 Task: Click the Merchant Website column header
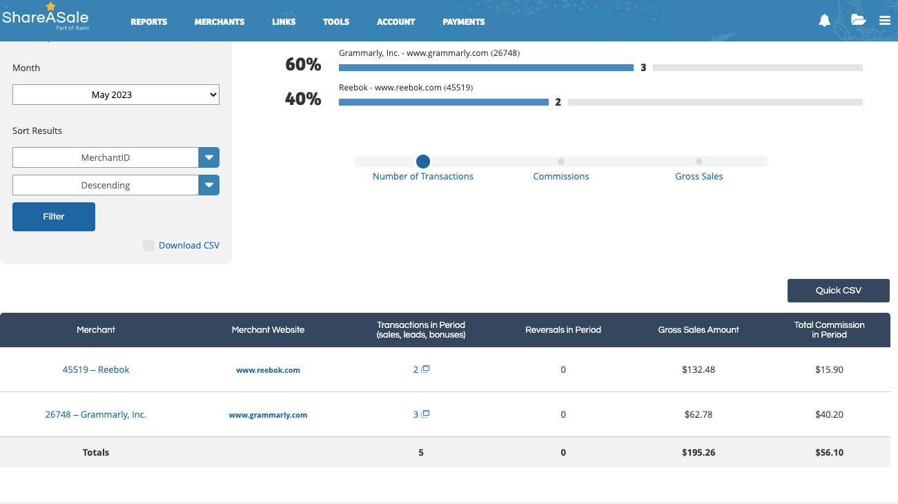click(x=268, y=330)
